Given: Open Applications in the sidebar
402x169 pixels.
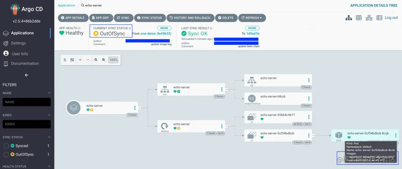Looking at the screenshot, I should click(x=22, y=33).
